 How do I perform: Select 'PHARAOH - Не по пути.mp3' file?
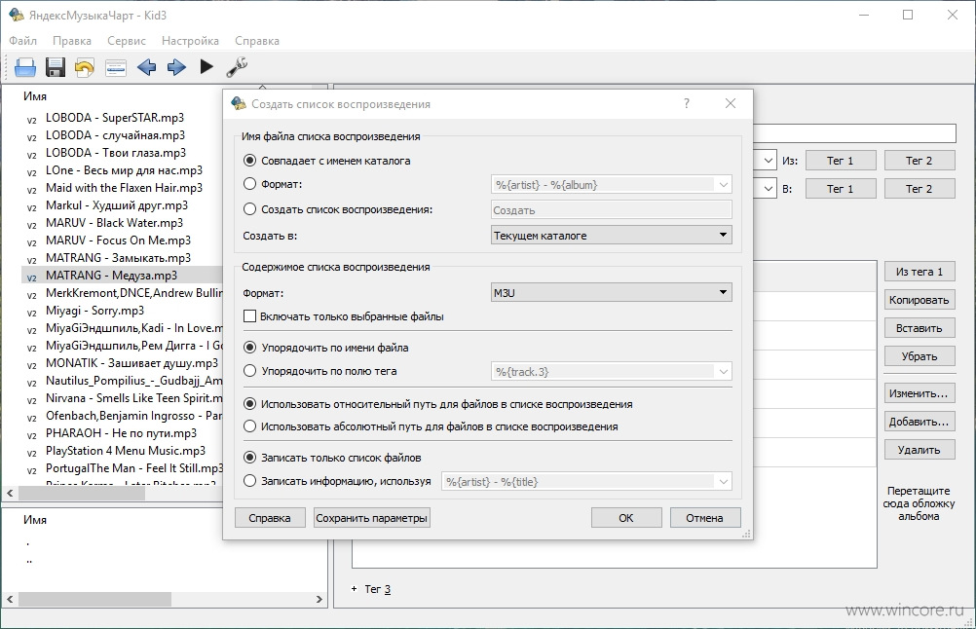[x=121, y=433]
